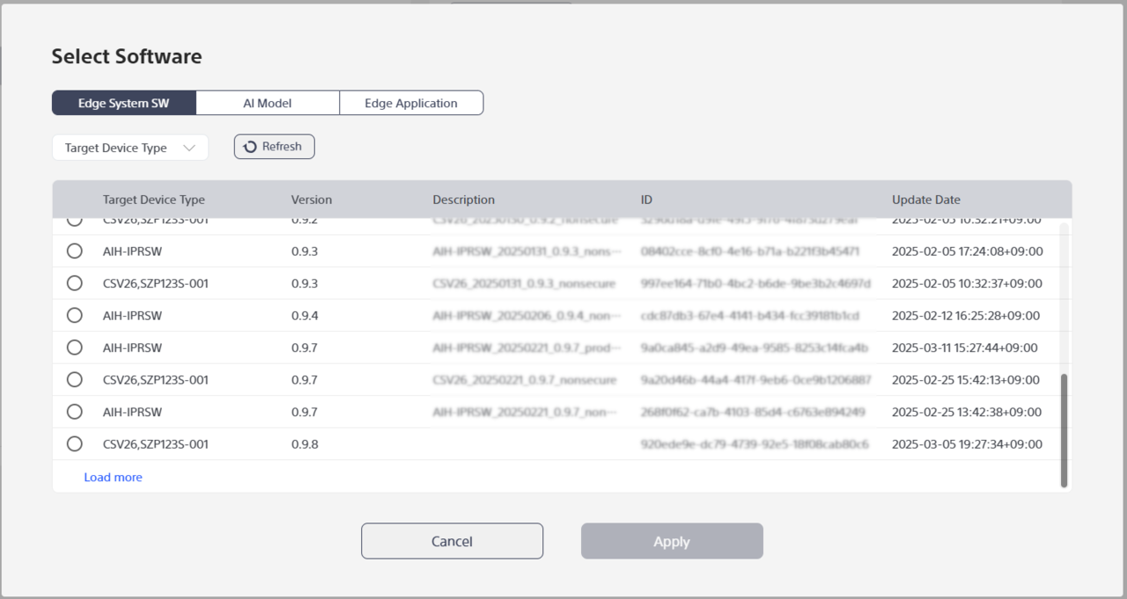Click description CSV26_20250221_0.9.7_nonsecure

[524, 380]
